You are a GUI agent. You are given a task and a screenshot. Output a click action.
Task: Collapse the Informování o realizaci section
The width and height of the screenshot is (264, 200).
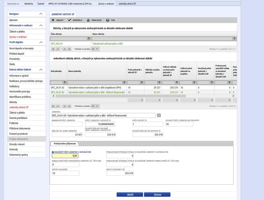[x=41, y=25]
